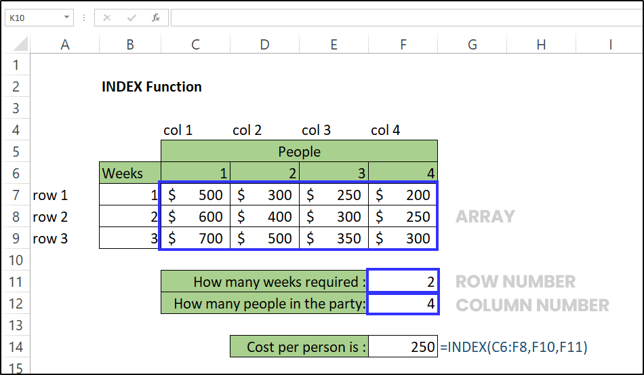This screenshot has height=375, width=644.
Task: Click the formula bar input area
Action: [x=407, y=18]
